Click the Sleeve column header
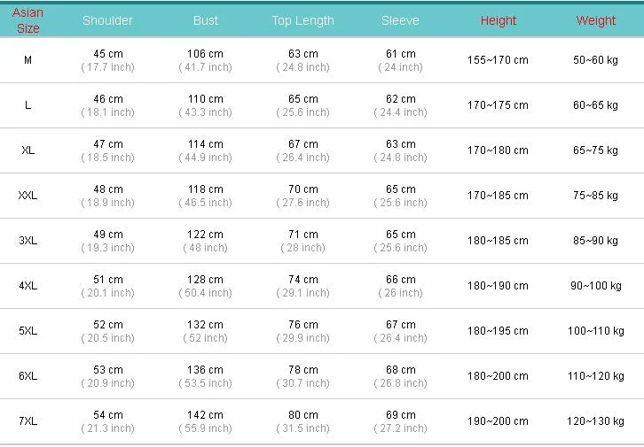The image size is (644, 447). [x=400, y=20]
